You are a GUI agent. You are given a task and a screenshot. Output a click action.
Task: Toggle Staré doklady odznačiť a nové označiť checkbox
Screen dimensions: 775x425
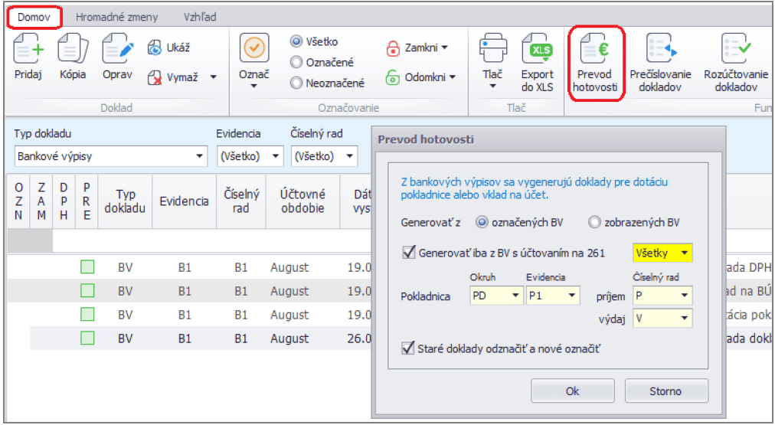click(x=409, y=348)
